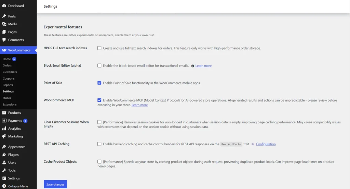
Task: Click the Dashboard gauge icon
Action: click(4, 6)
